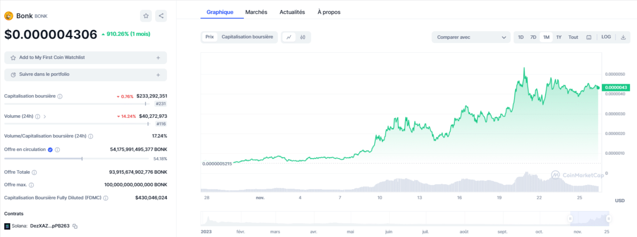Expand Volume (24h) chevron

click(x=45, y=116)
